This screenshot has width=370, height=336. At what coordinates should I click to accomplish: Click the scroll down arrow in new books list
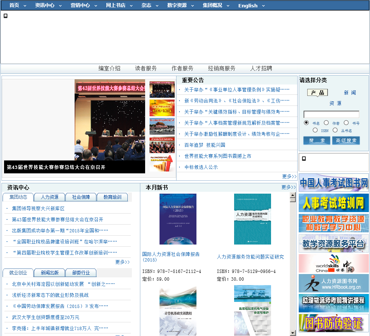tap(293, 333)
